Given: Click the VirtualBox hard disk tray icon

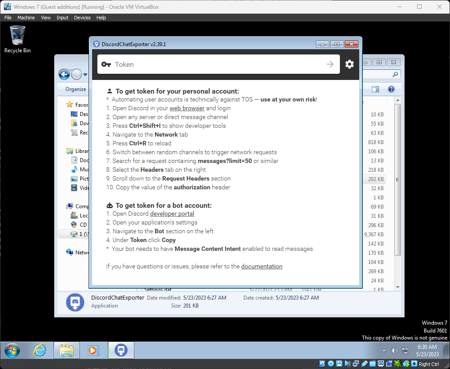Looking at the screenshot, I should 321,363.
